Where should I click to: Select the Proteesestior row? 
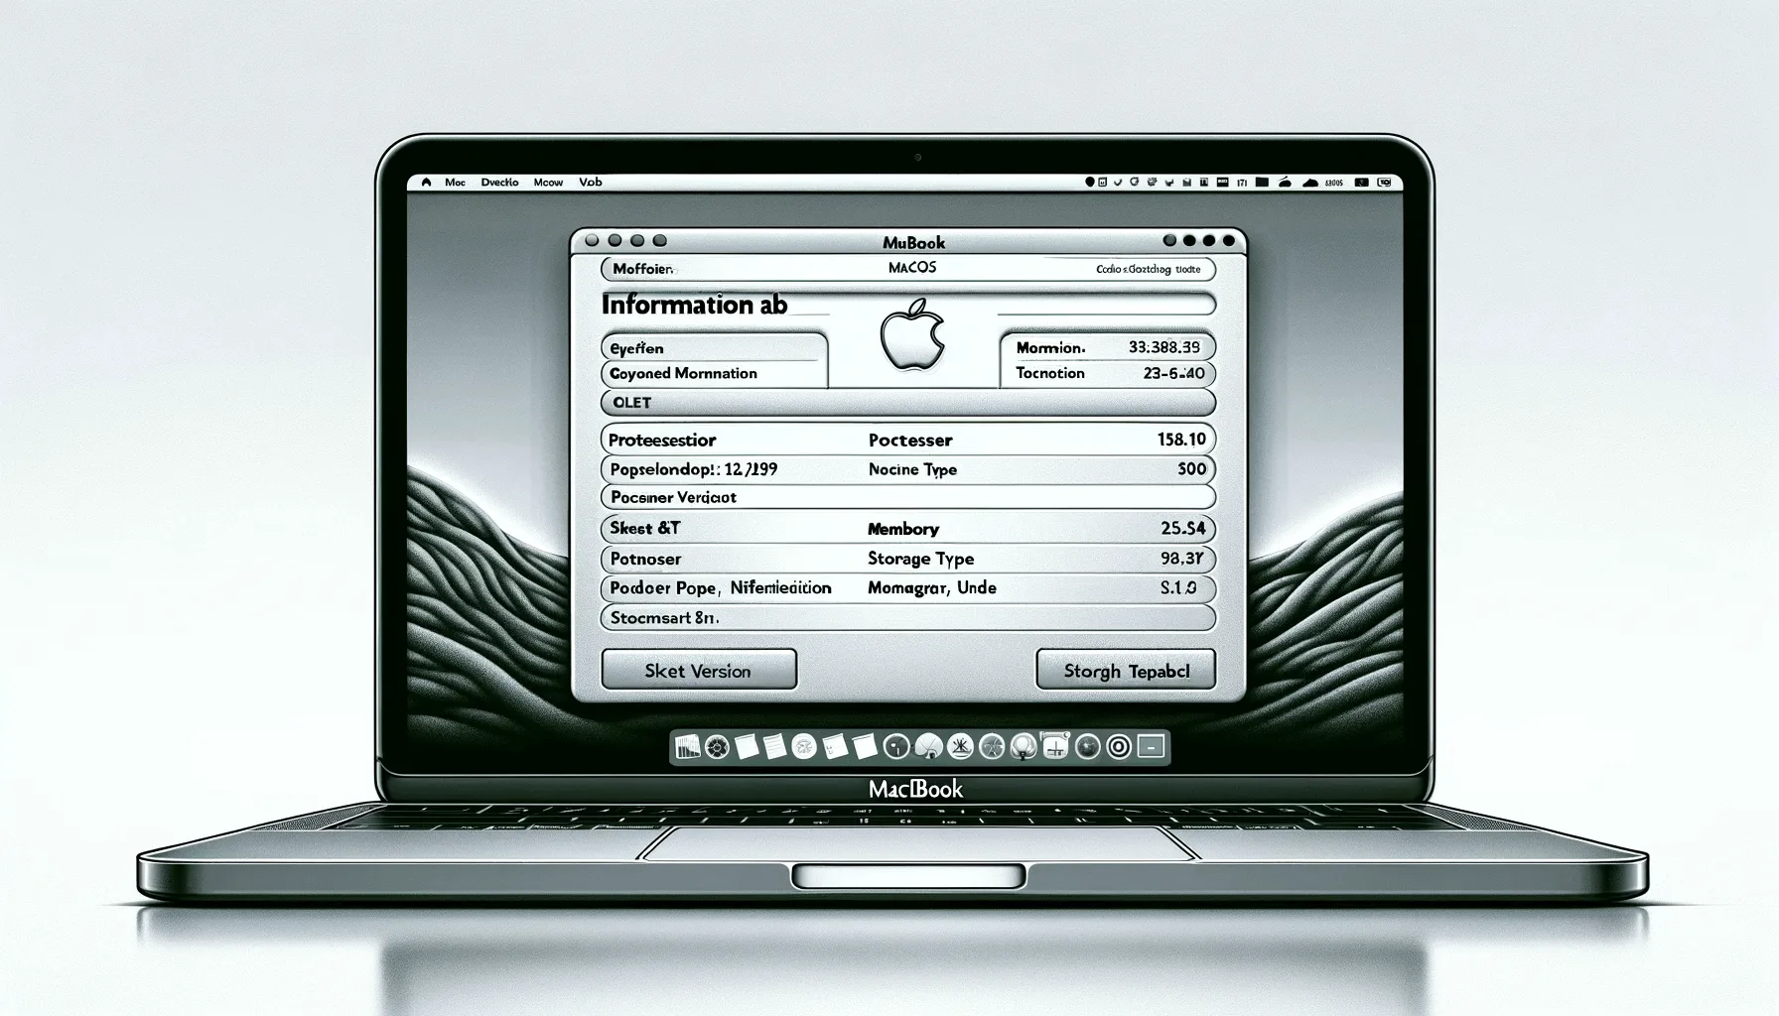tap(907, 439)
